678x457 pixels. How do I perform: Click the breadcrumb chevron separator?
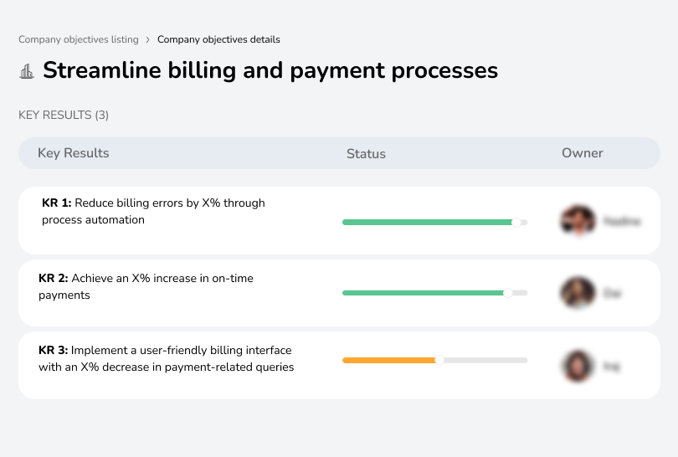tap(148, 40)
